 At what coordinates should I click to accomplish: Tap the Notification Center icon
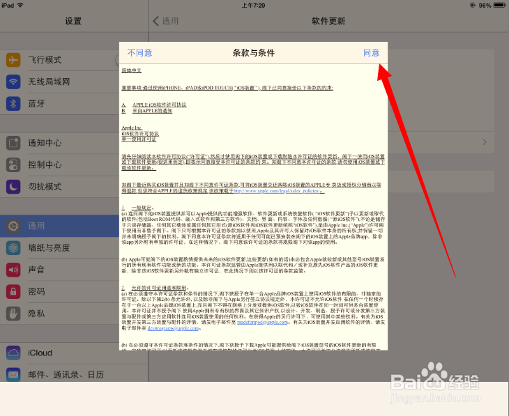click(13, 143)
